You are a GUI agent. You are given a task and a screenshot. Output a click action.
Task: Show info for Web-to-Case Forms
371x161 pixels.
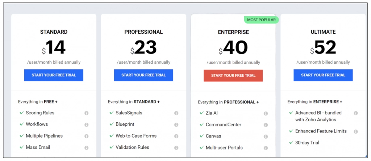coord(176,136)
